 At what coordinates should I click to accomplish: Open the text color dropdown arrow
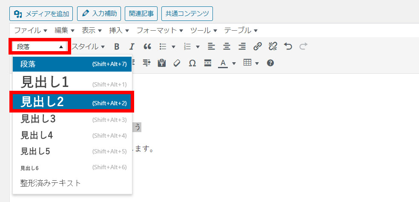click(234, 63)
